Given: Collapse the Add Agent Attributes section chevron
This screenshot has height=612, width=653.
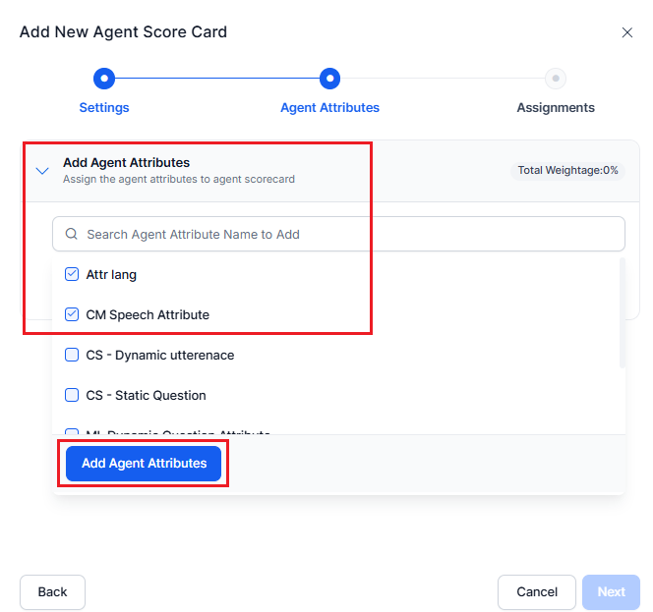Looking at the screenshot, I should click(x=42, y=171).
